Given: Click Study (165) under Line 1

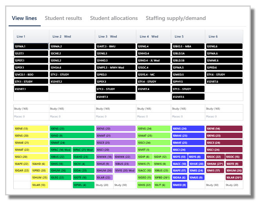Looking at the screenshot, I should tap(21, 108).
